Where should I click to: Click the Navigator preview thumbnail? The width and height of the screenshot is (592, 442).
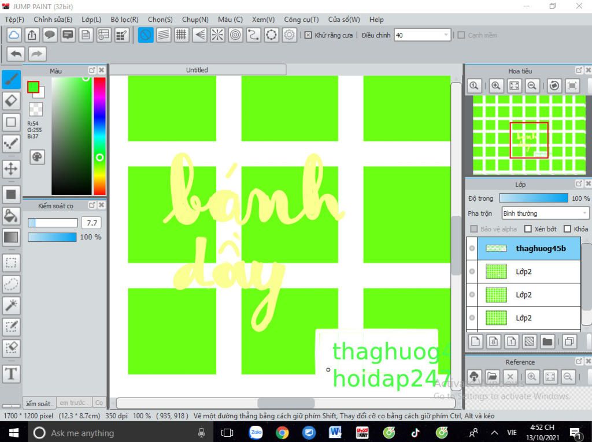tap(529, 135)
